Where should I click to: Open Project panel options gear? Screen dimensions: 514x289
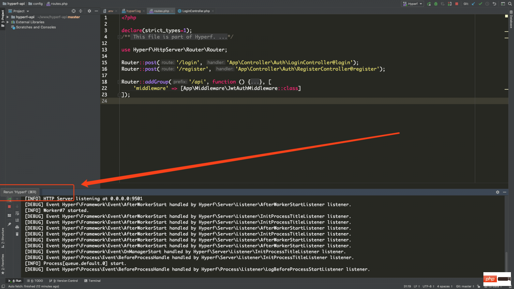pyautogui.click(x=89, y=11)
